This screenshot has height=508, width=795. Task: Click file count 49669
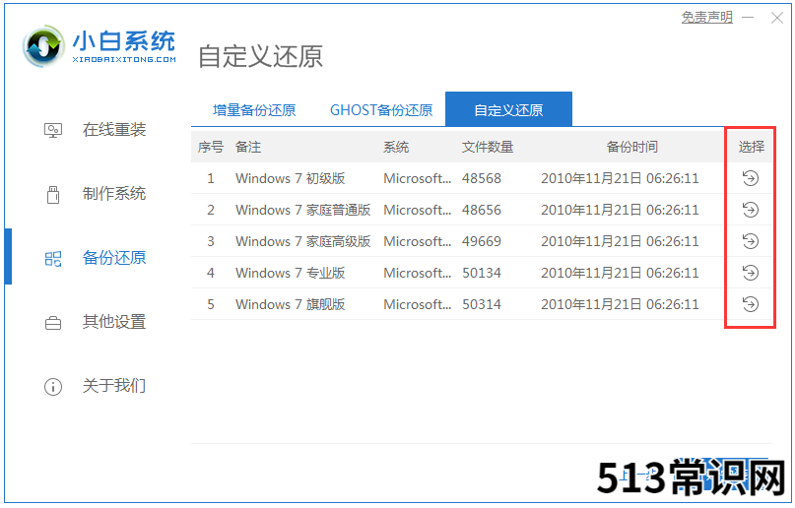click(x=481, y=241)
